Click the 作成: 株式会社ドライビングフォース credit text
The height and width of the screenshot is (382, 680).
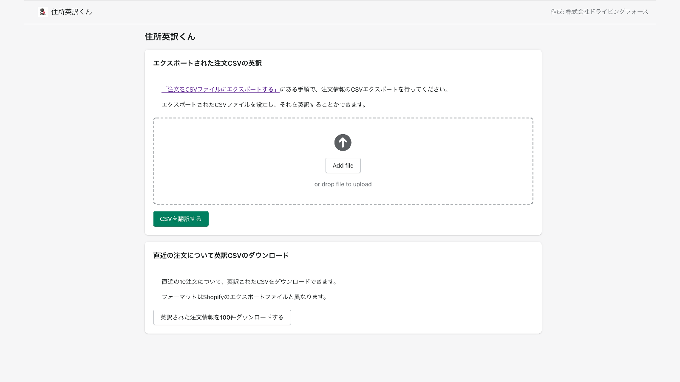pos(599,12)
